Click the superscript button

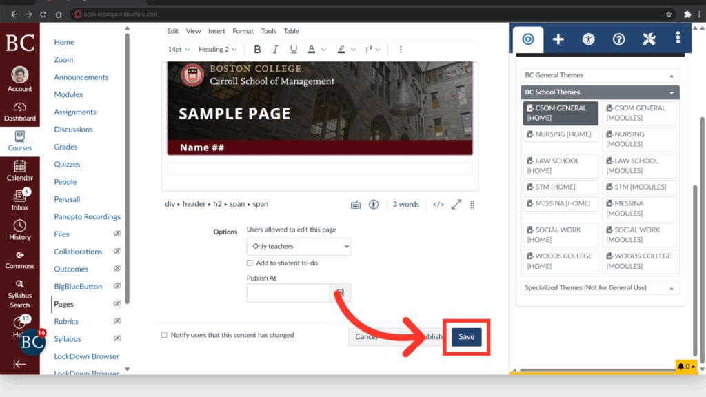368,50
